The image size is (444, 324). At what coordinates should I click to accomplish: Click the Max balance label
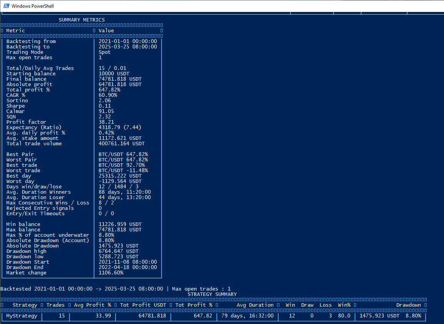pos(23,230)
